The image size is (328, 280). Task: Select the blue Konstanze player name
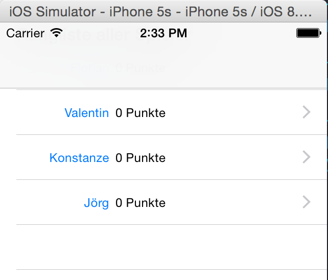pyautogui.click(x=79, y=158)
